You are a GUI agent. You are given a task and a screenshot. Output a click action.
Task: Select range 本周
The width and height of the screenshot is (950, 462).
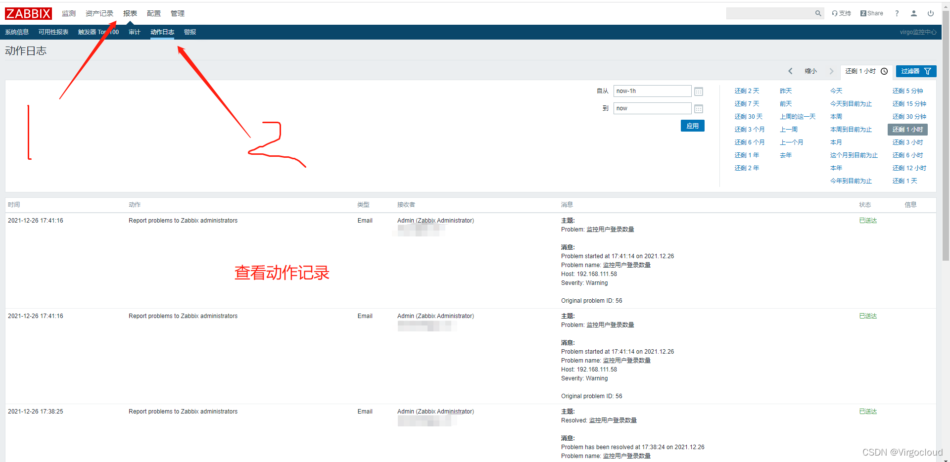click(836, 117)
